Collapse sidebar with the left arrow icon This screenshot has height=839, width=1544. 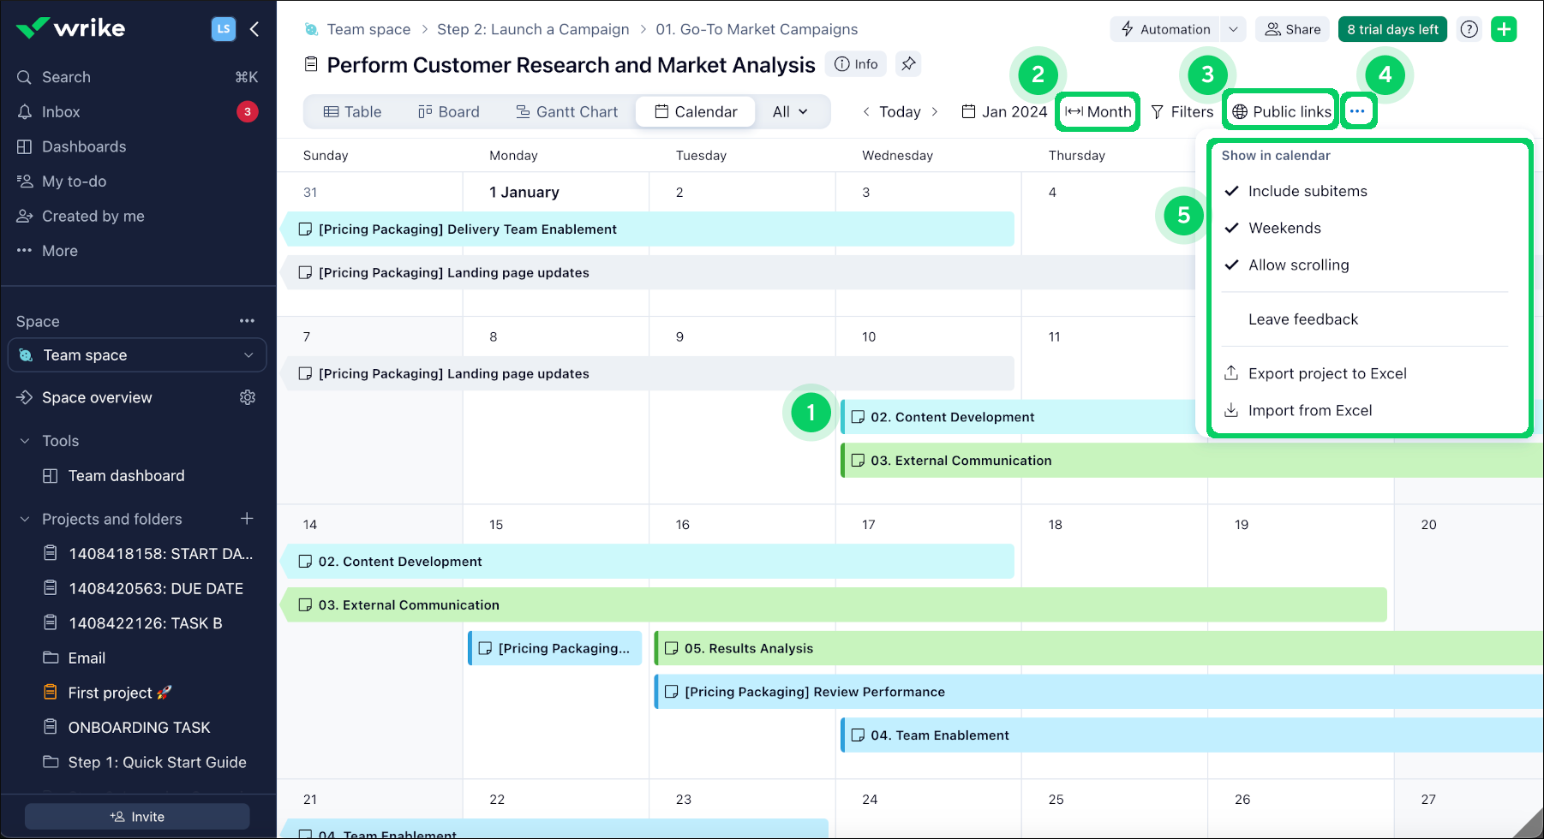click(x=254, y=29)
